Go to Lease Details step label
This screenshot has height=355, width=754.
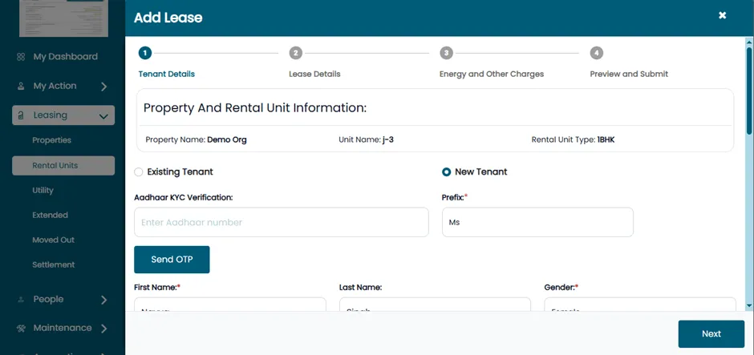(x=314, y=74)
